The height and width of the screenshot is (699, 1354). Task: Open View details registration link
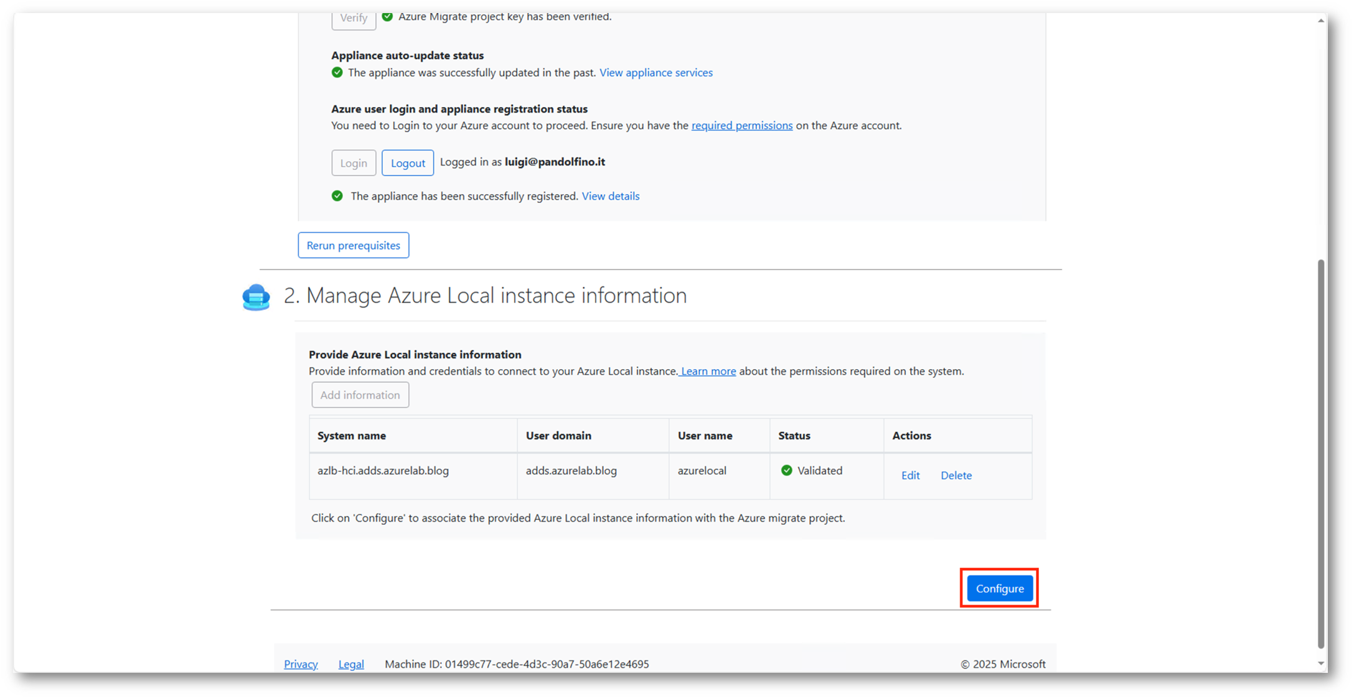click(x=610, y=196)
